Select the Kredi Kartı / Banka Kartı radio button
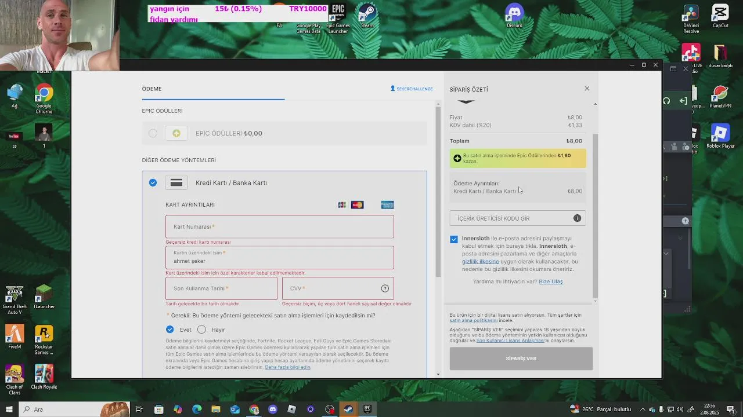The image size is (743, 417). (153, 182)
